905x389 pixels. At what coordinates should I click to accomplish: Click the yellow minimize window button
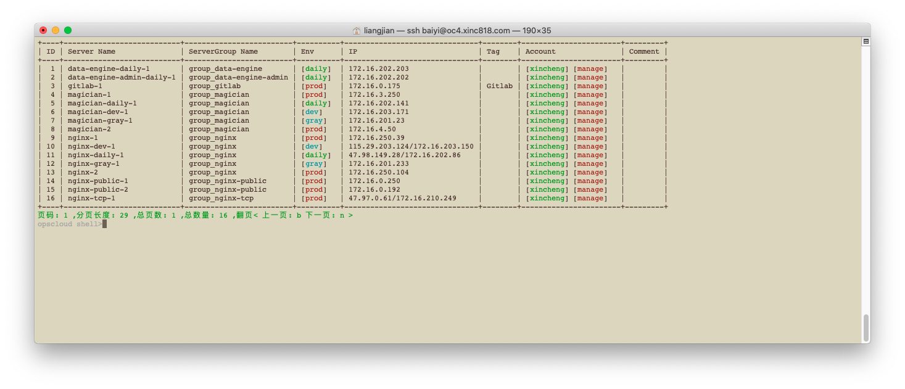(x=56, y=30)
